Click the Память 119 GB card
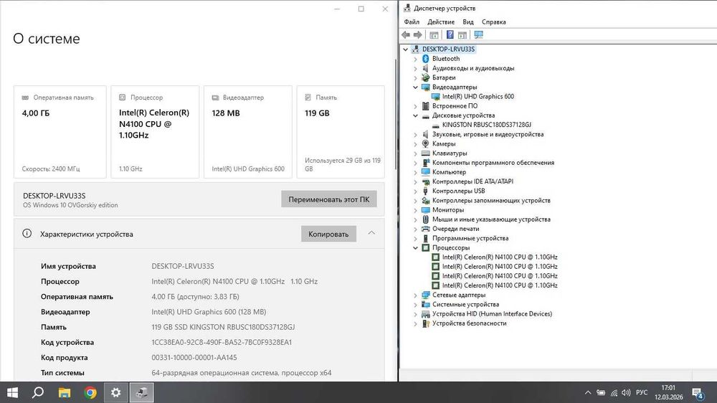Viewport: 717px width, 403px height. (341, 132)
